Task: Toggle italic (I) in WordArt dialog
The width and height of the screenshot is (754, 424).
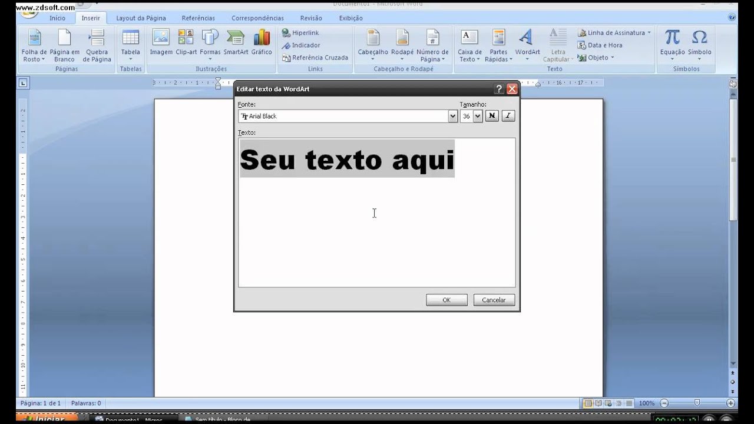Action: [x=508, y=116]
